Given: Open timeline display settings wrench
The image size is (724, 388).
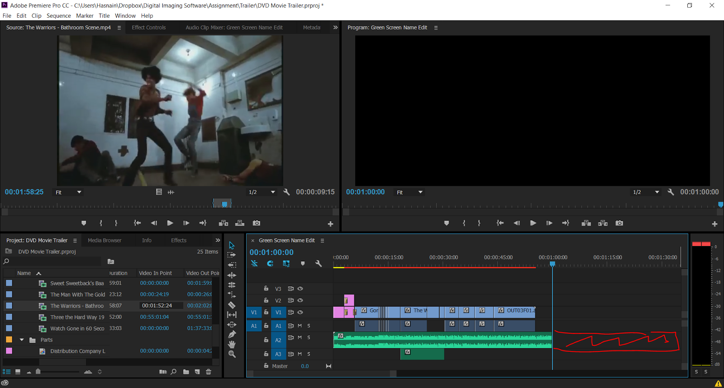Looking at the screenshot, I should point(319,263).
